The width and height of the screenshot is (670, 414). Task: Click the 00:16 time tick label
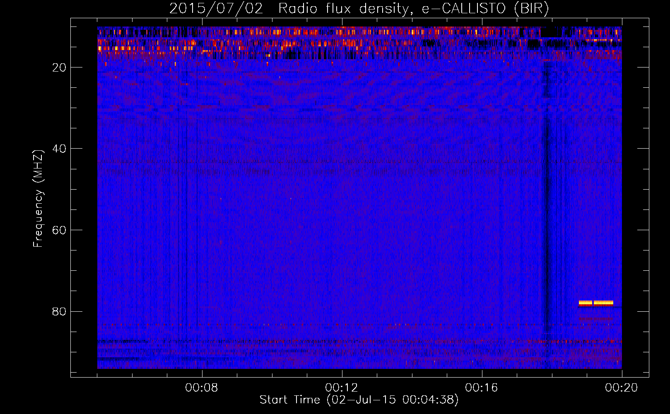tap(482, 388)
